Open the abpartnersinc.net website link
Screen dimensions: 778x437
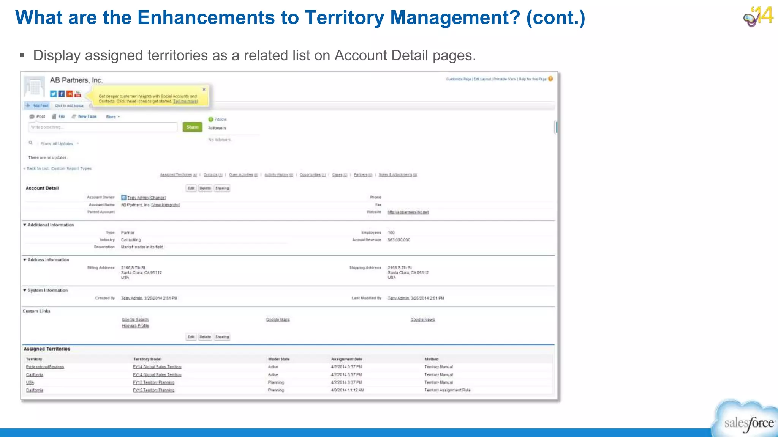coord(408,212)
